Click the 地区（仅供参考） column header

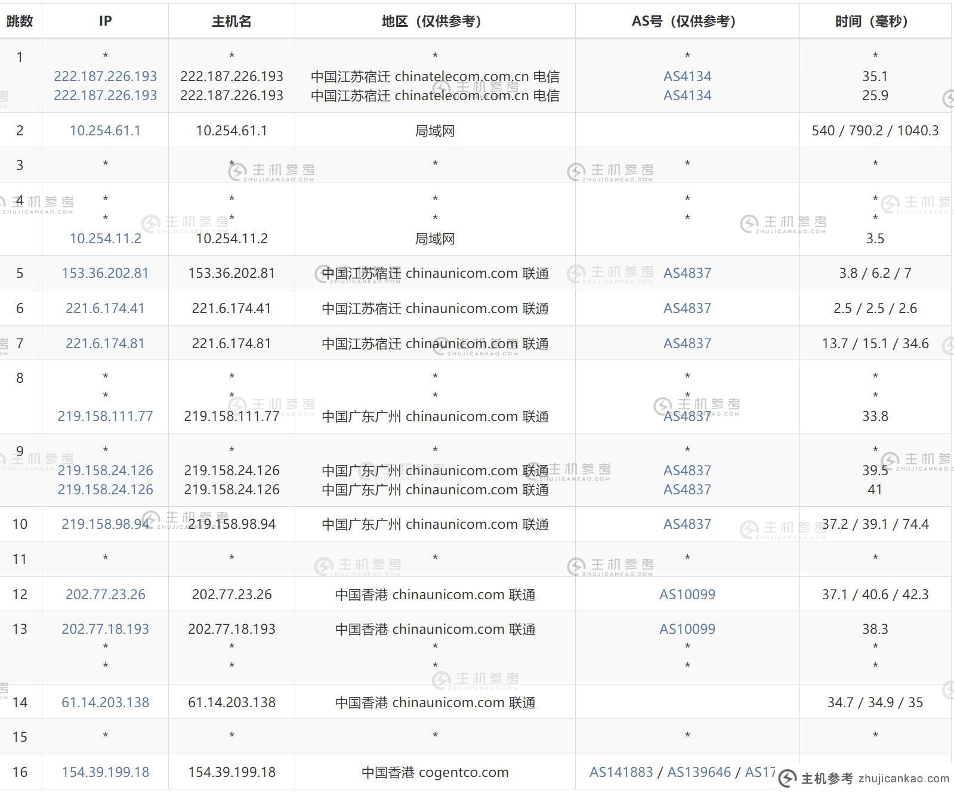435,21
